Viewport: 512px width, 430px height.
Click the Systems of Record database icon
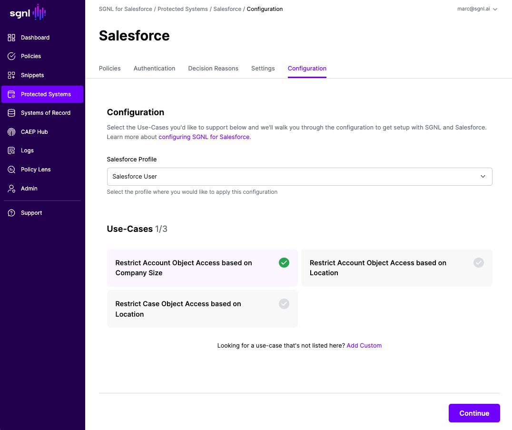point(11,113)
